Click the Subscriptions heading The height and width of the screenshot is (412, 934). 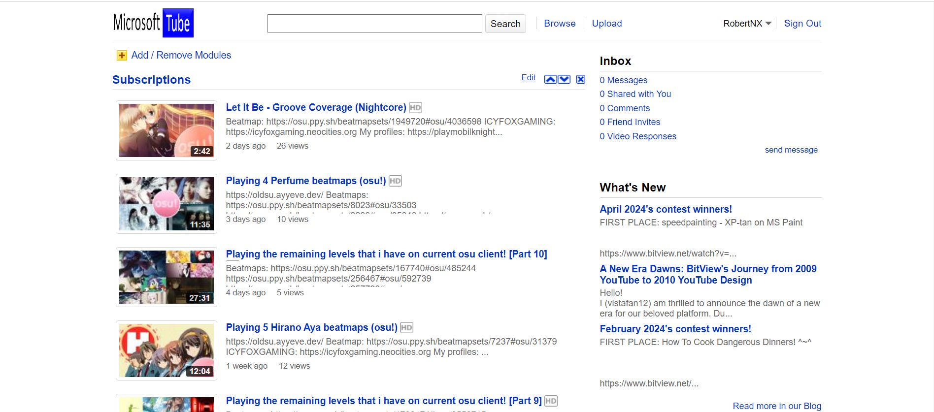coord(151,80)
